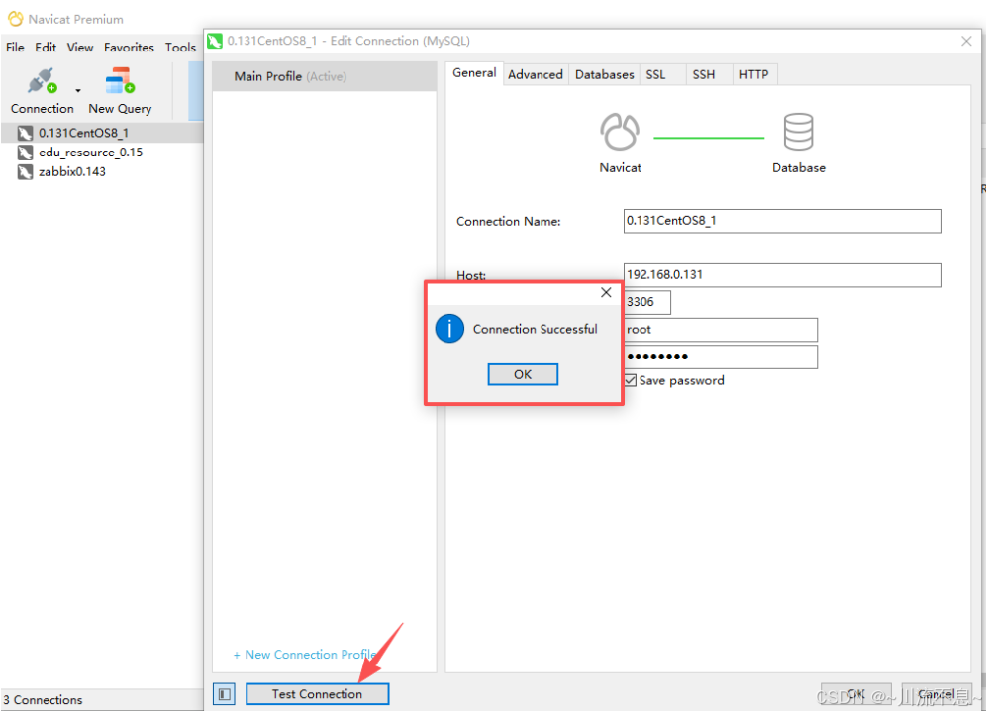Image resolution: width=986 pixels, height=715 pixels.
Task: Select Main Profile (Active) entry
Action: coord(325,76)
